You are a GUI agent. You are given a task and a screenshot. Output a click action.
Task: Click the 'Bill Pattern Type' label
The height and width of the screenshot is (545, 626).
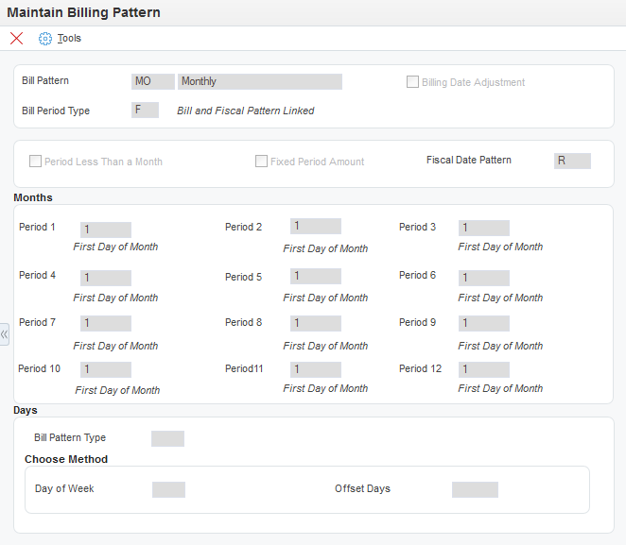click(x=70, y=437)
